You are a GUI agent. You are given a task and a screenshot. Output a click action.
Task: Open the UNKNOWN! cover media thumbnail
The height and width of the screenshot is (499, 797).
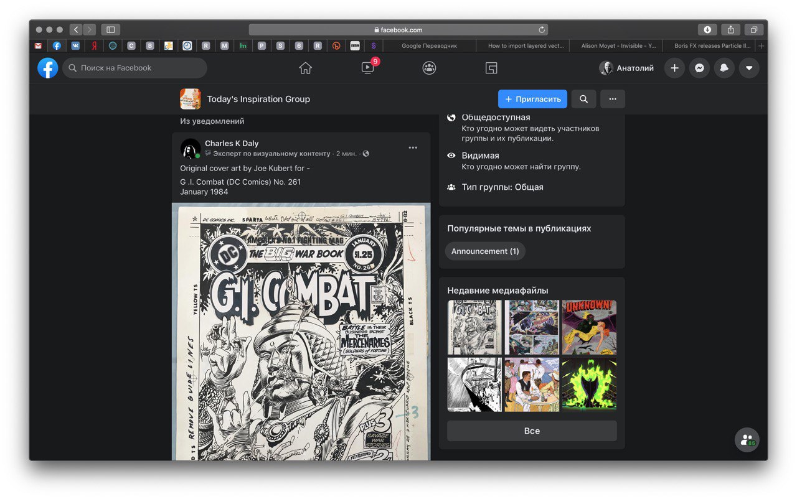pyautogui.click(x=589, y=327)
